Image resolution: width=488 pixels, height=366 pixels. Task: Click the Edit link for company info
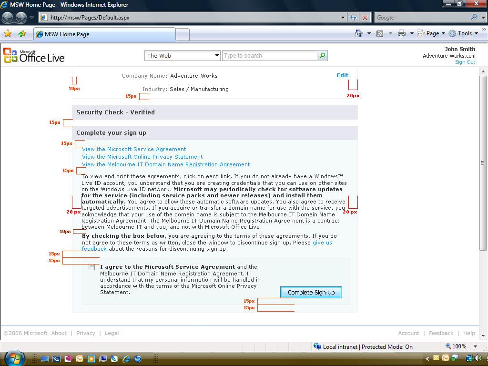tap(342, 75)
